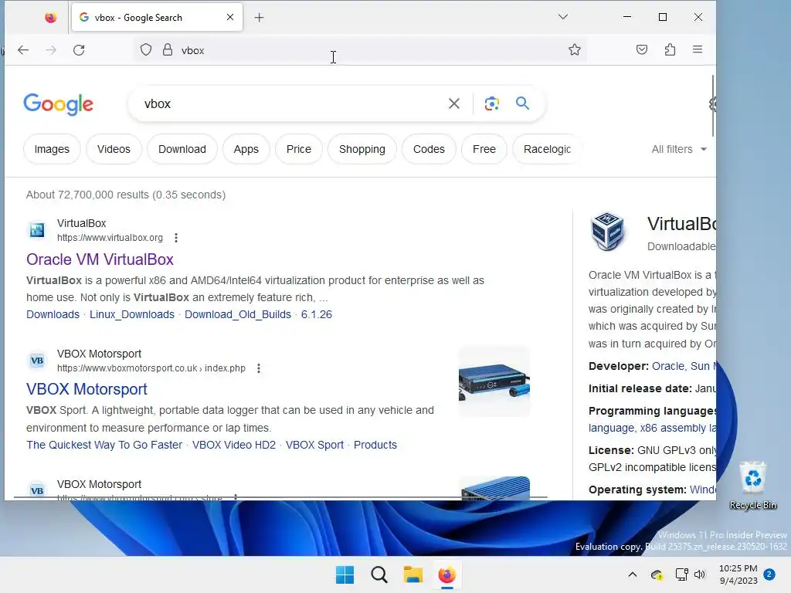Bookmark this page with star icon
Image resolution: width=791 pixels, height=593 pixels.
coord(574,49)
